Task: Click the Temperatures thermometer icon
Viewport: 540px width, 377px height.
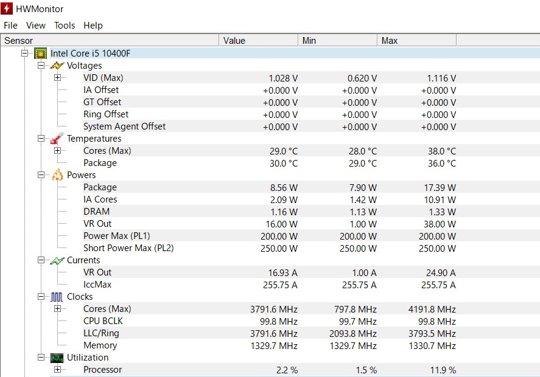Action: click(x=57, y=139)
